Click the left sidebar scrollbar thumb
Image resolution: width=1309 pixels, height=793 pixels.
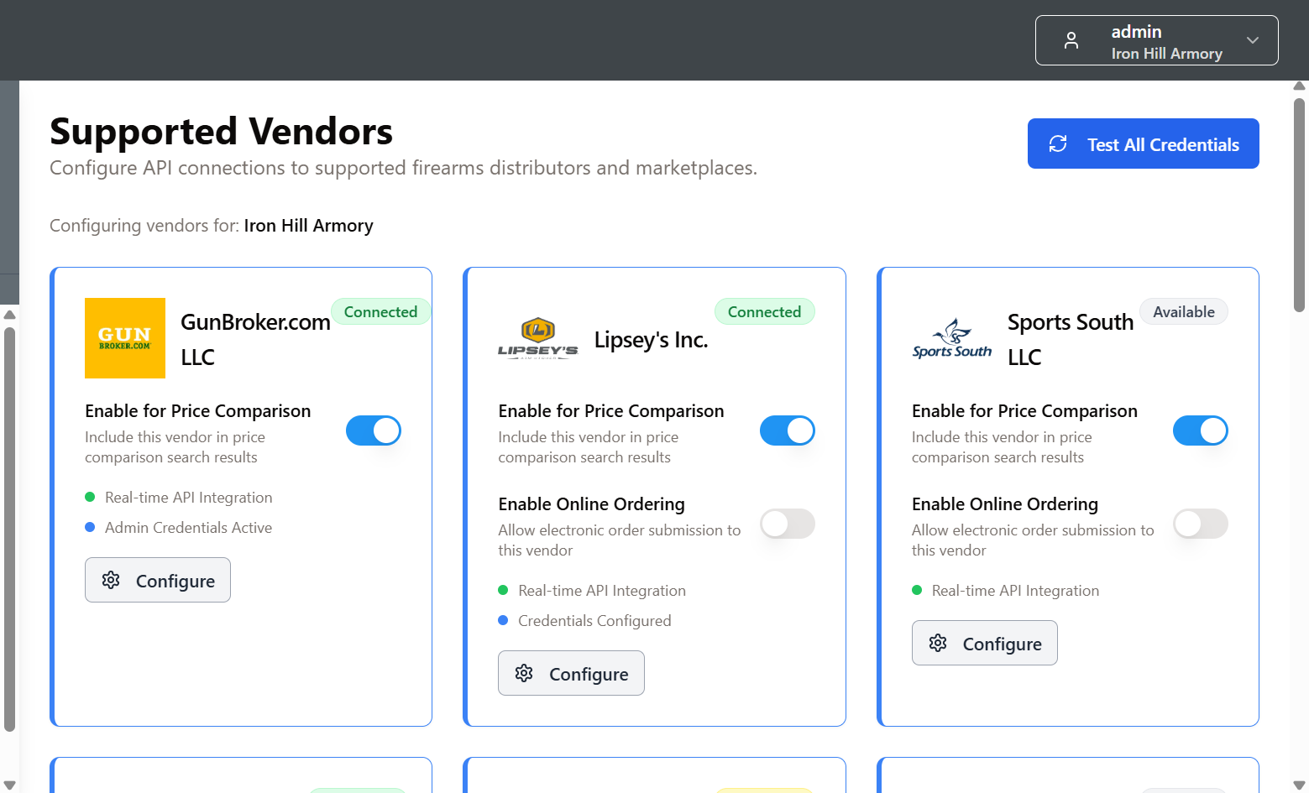(9, 529)
